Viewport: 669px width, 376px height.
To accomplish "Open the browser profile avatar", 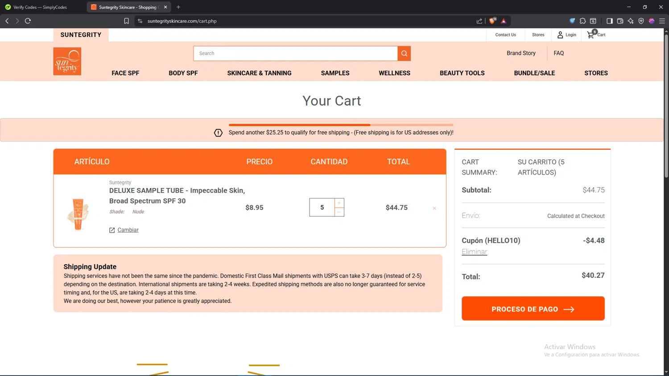I will [x=652, y=21].
